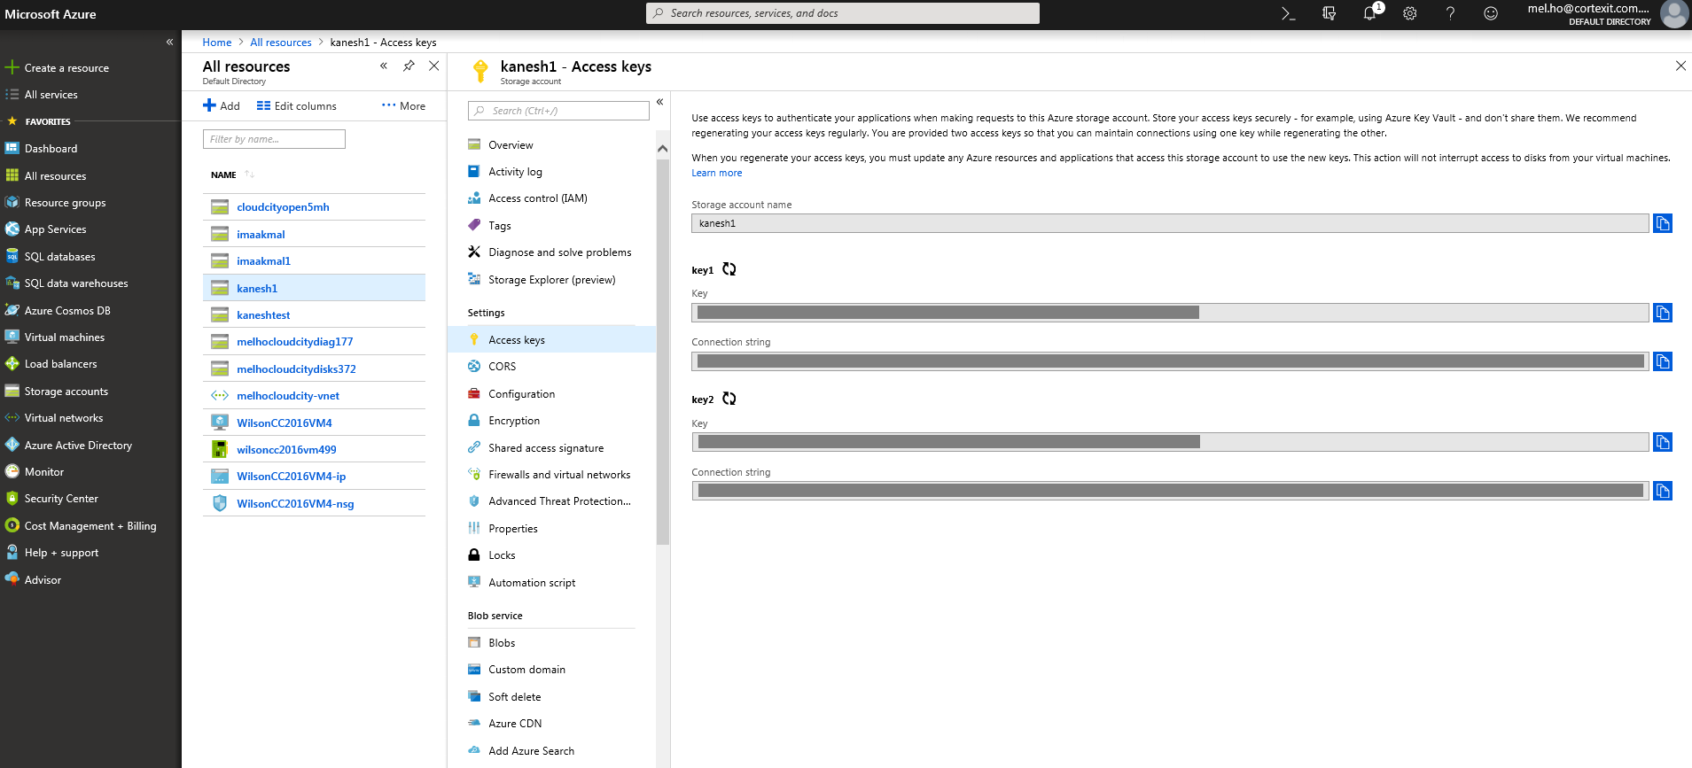The height and width of the screenshot is (768, 1692).
Task: Open Storage Explorer (preview)
Action: 551,280
